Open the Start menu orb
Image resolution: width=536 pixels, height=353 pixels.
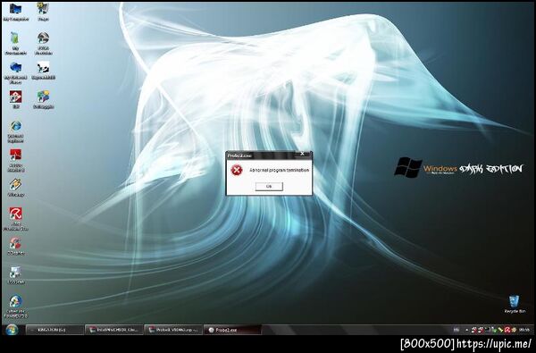click(12, 330)
